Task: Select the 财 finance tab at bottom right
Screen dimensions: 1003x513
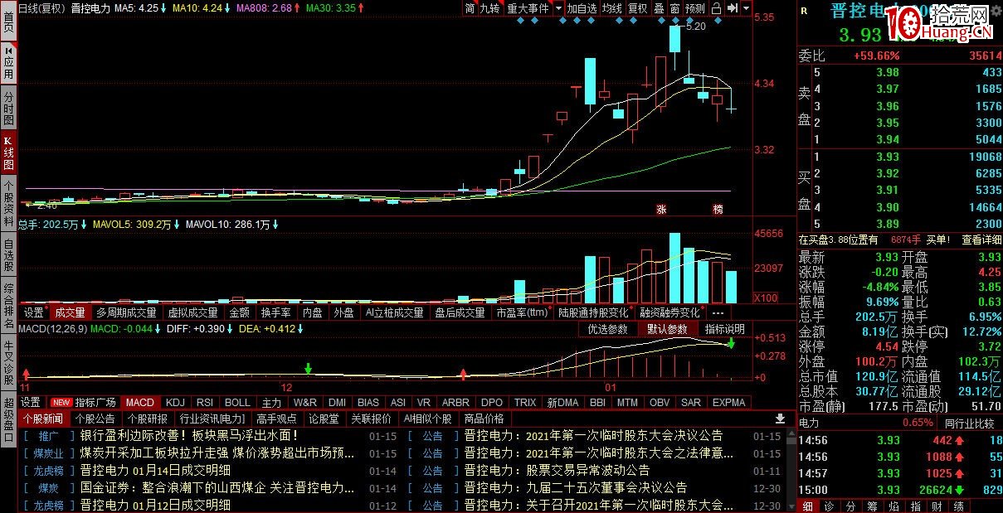Action: coord(937,506)
